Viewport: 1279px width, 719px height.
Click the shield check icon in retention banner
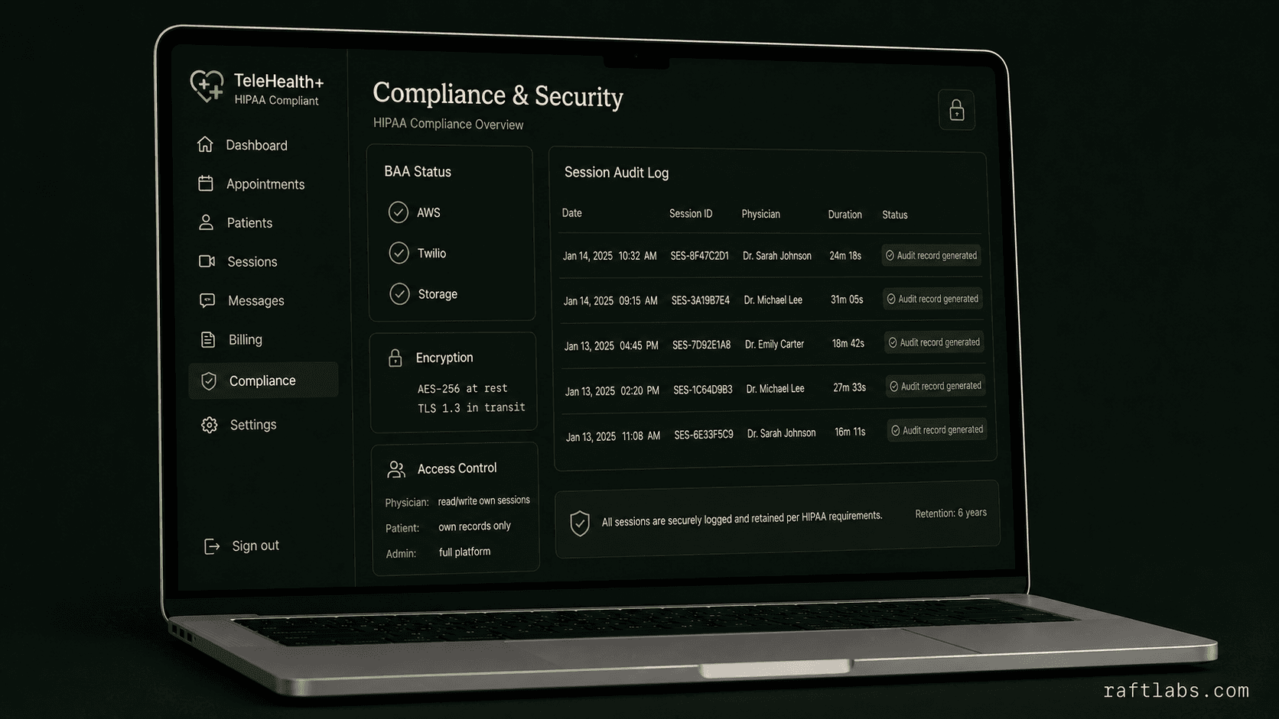point(580,523)
